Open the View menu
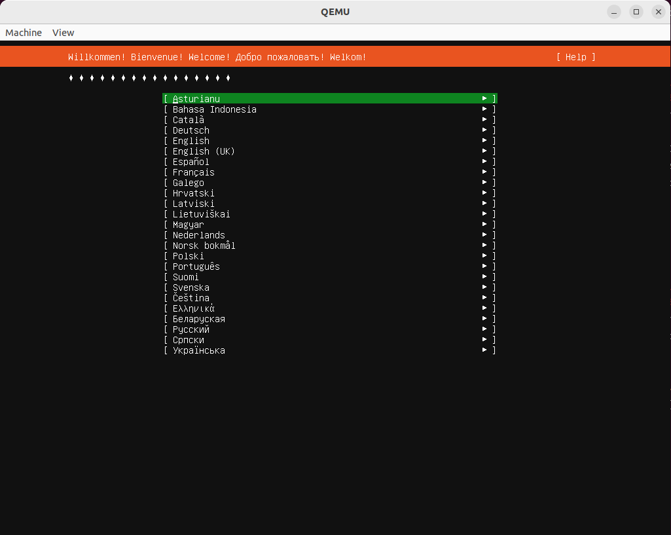 pyautogui.click(x=63, y=33)
